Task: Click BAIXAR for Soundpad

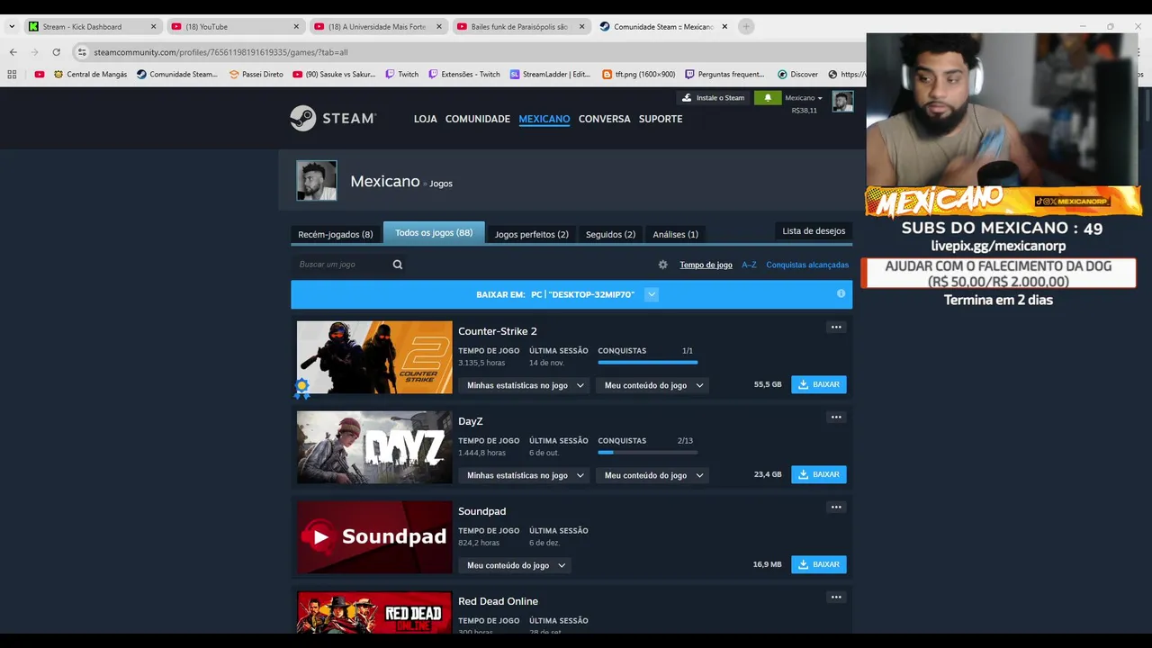Action: 819,564
